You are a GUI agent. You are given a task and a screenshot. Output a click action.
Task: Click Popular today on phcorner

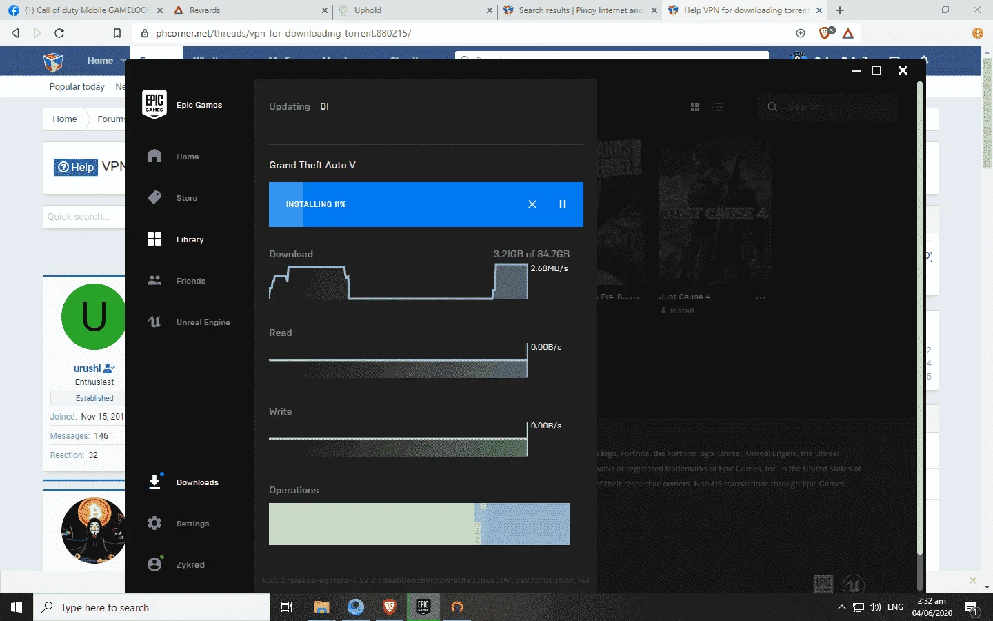pos(77,86)
